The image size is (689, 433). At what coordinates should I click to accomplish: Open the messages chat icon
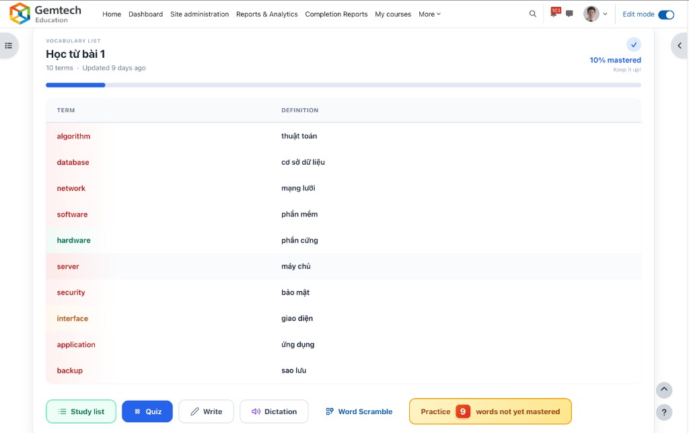[569, 13]
